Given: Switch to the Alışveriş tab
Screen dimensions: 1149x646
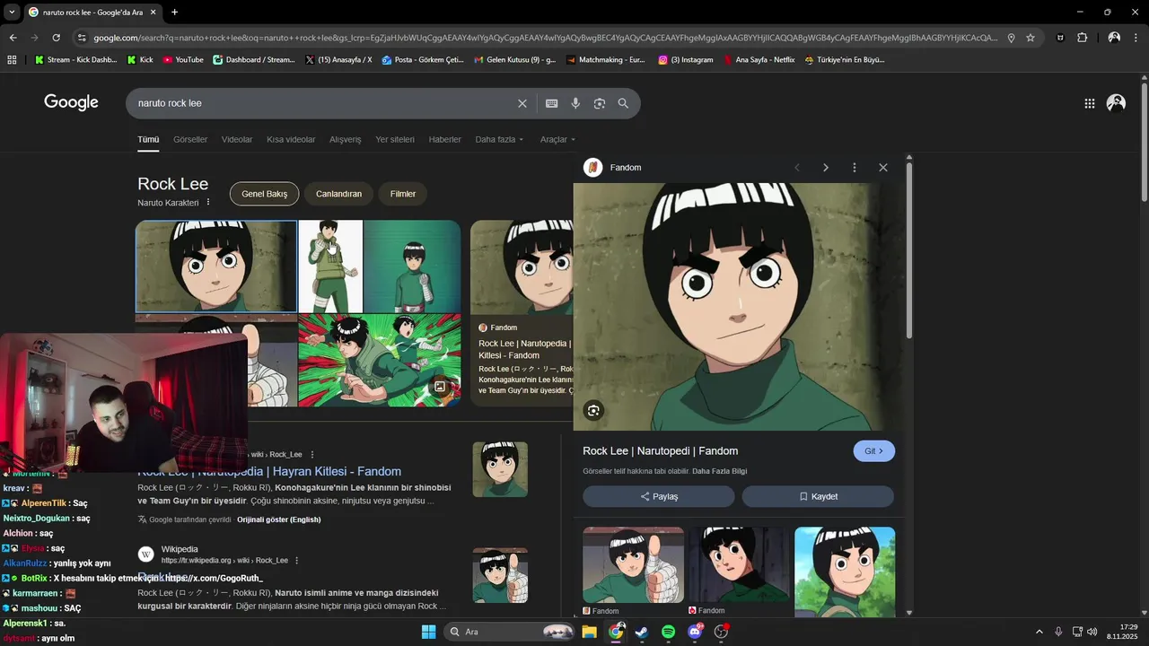Looking at the screenshot, I should (x=346, y=140).
